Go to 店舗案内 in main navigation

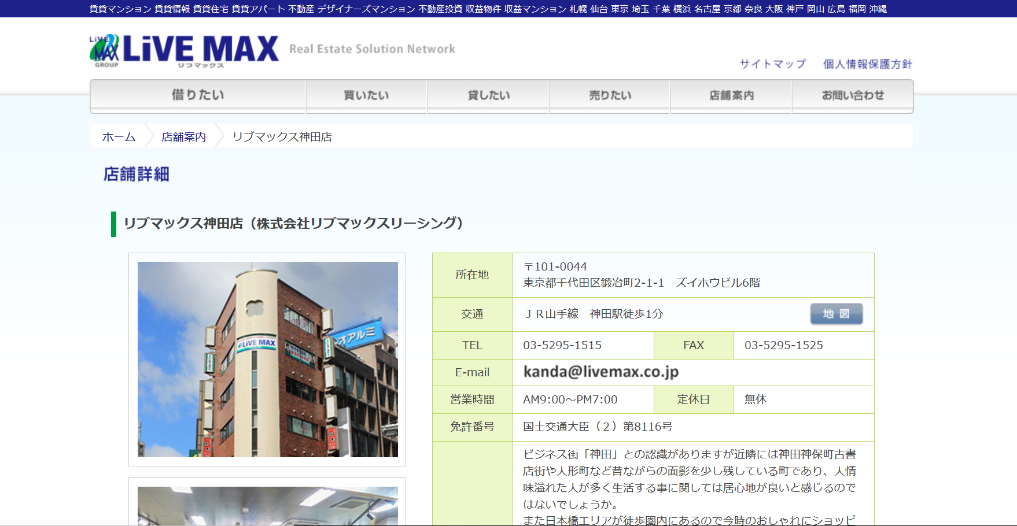coord(731,95)
